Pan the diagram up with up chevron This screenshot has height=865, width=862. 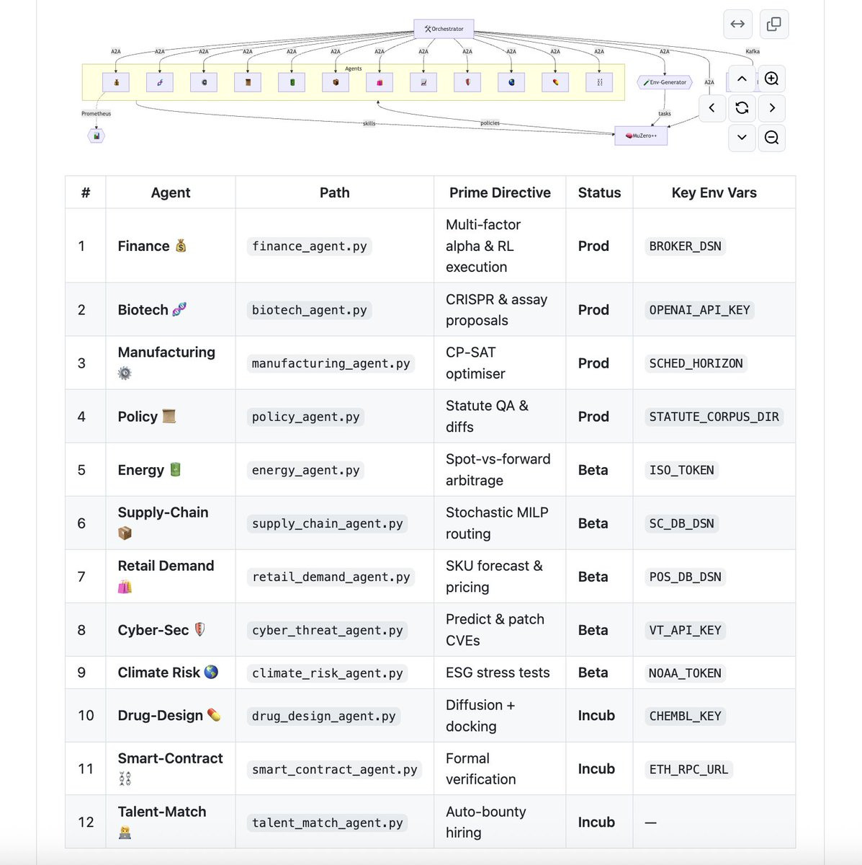pos(742,79)
